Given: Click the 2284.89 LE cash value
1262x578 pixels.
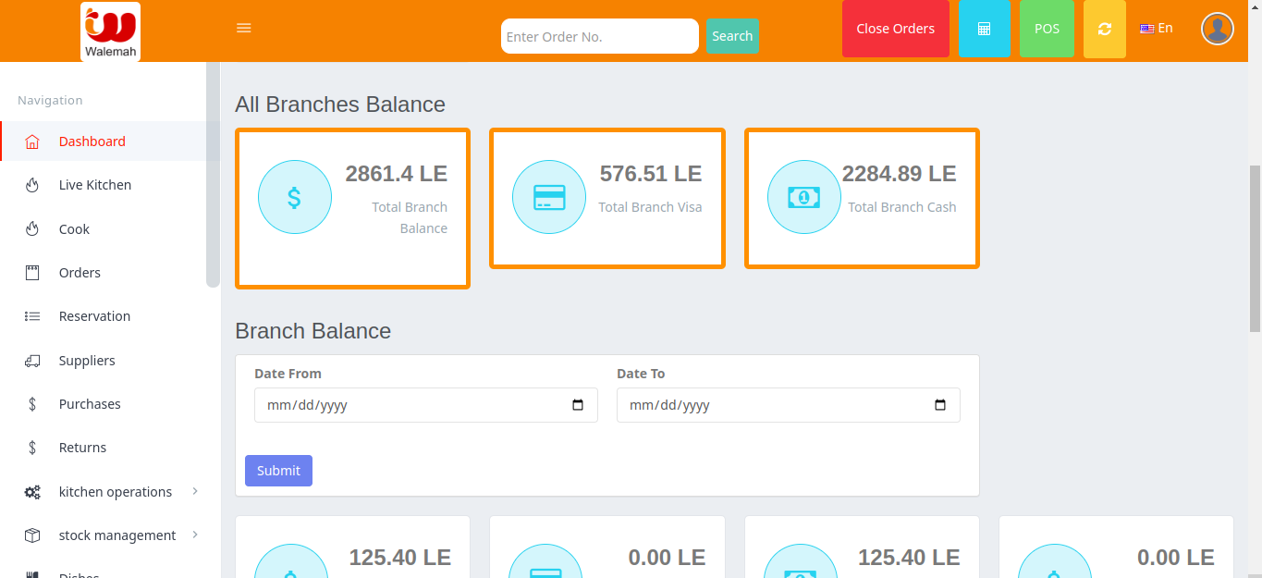Looking at the screenshot, I should pyautogui.click(x=899, y=173).
